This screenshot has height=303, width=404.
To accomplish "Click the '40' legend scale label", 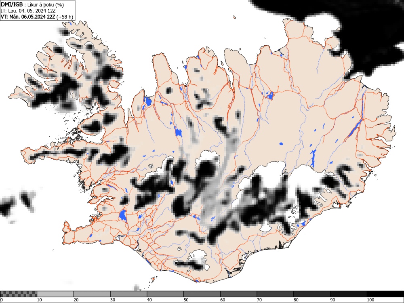I will pos(149,300).
